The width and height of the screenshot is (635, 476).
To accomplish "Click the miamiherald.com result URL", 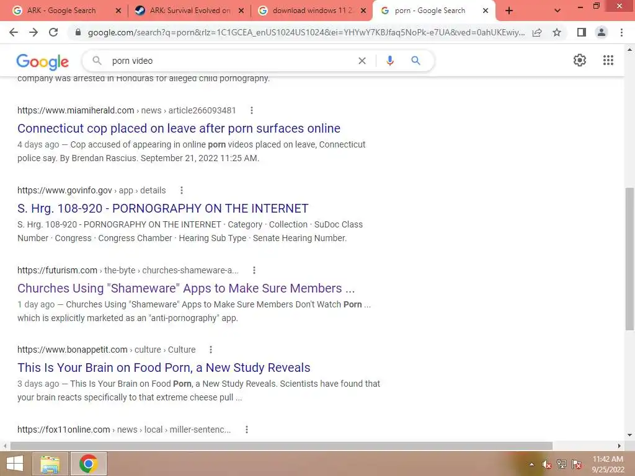I will pos(127,110).
